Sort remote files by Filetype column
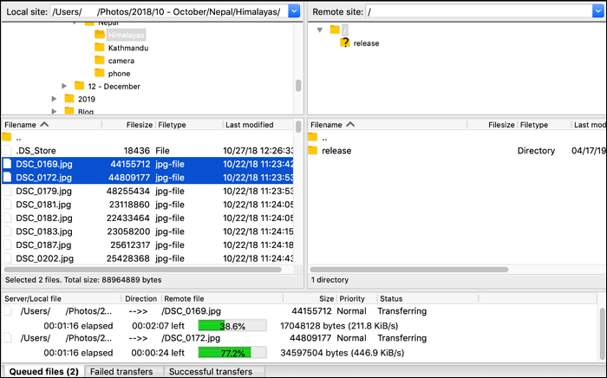The width and height of the screenshot is (607, 378). point(544,125)
